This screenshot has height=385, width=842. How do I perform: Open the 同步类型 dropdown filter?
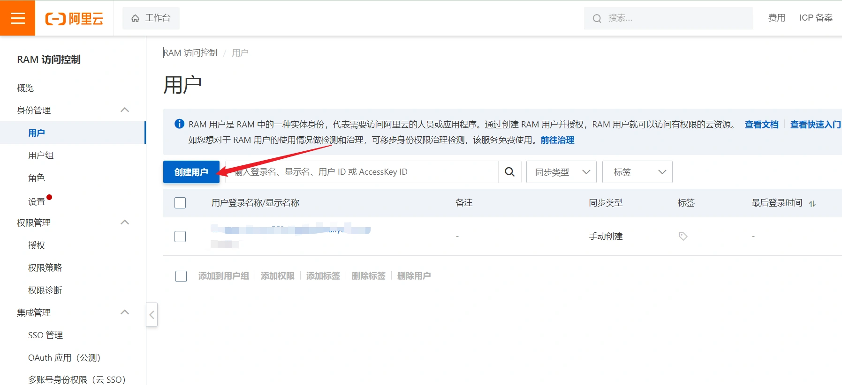pyautogui.click(x=561, y=172)
